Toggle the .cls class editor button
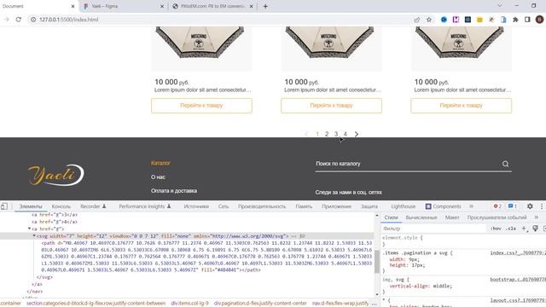This screenshot has width=546, height=307. 511,229
